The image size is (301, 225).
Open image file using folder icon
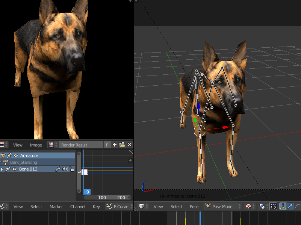pos(122,145)
